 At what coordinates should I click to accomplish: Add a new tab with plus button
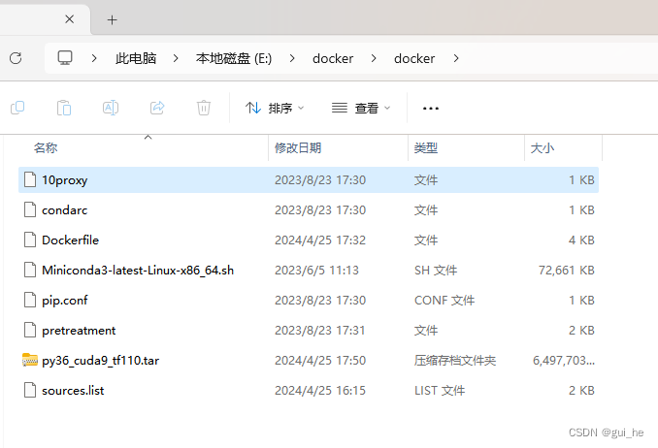click(x=112, y=19)
